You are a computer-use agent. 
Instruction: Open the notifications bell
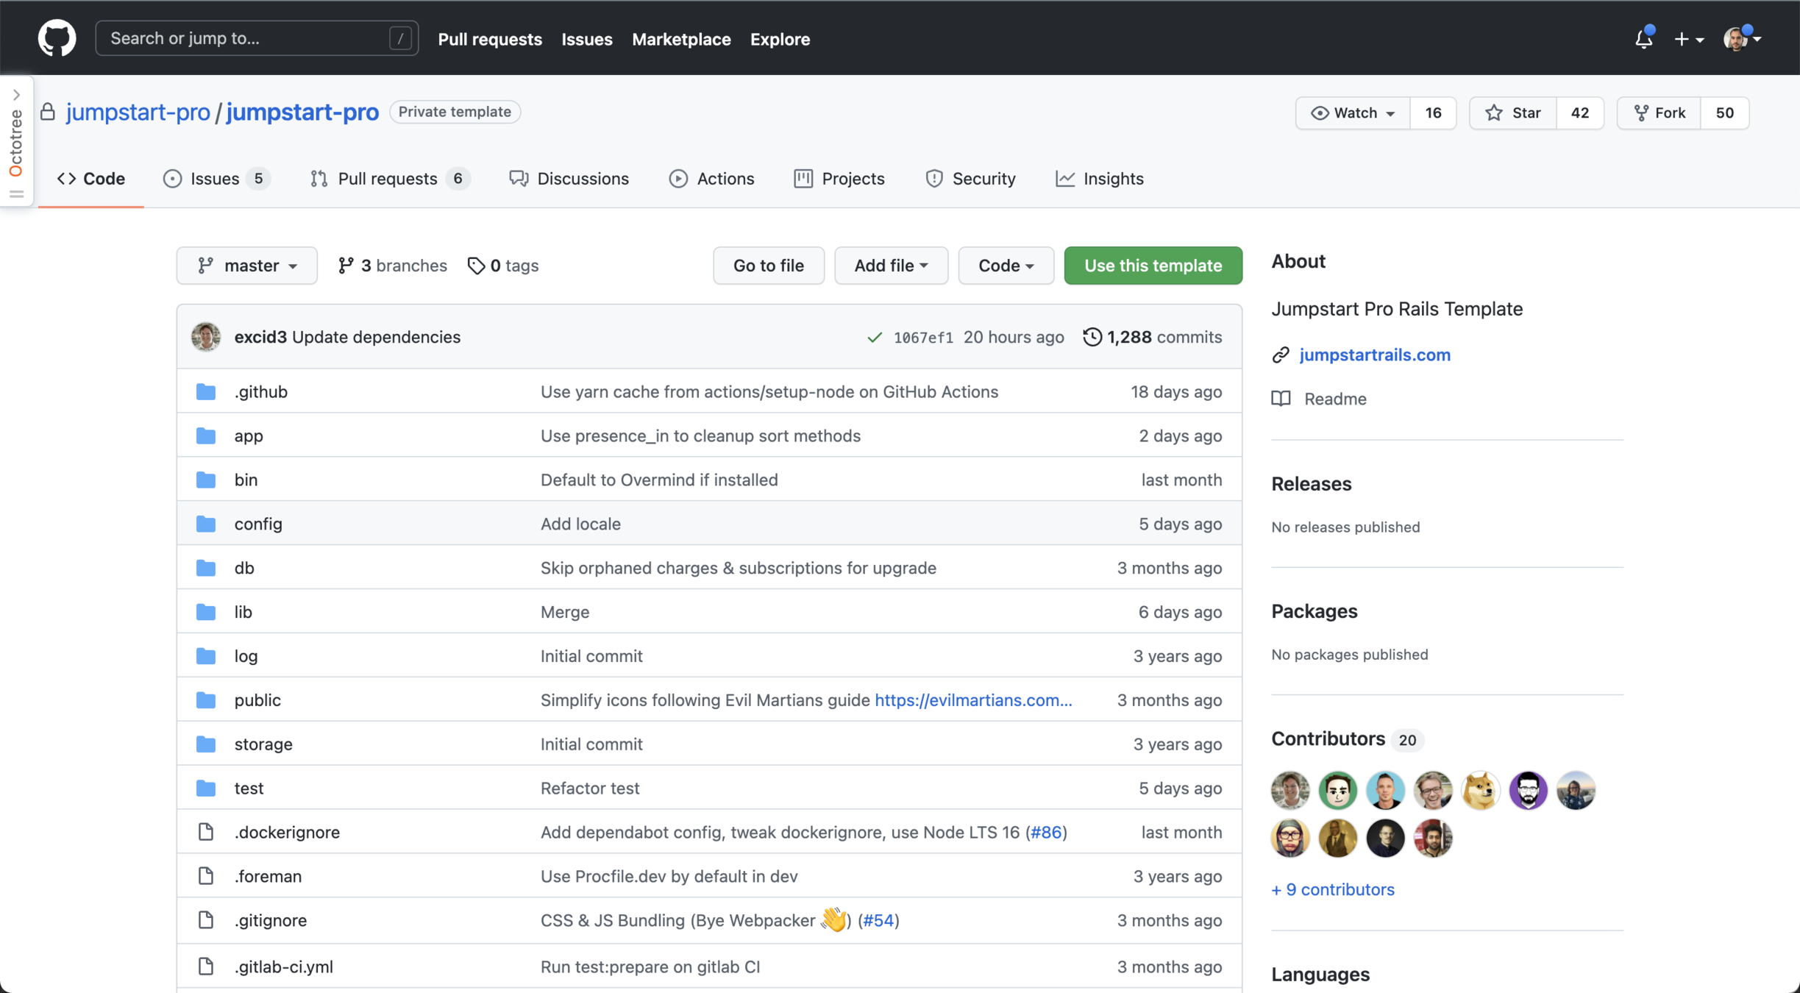pos(1643,38)
